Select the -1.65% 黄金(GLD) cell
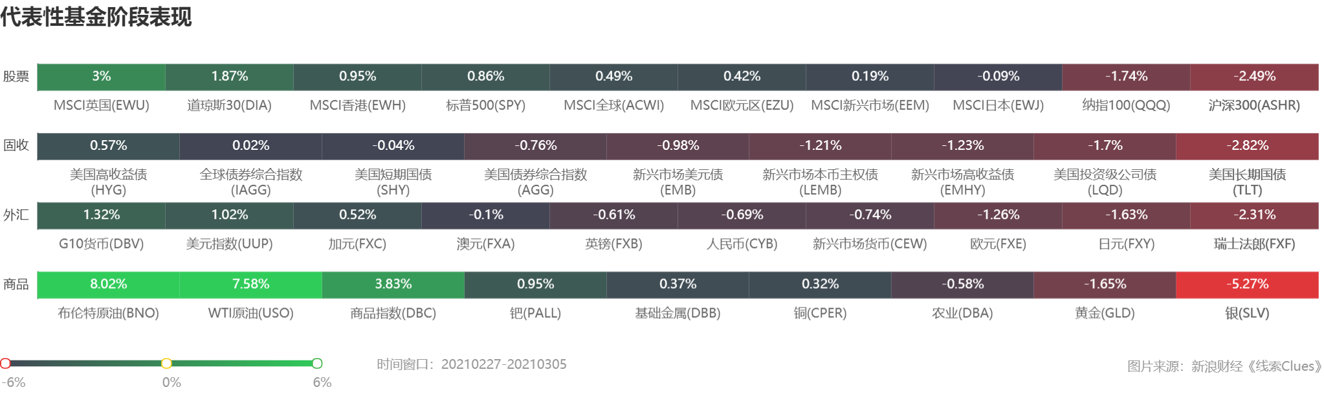Viewport: 1324px width, 405px height. [1105, 284]
